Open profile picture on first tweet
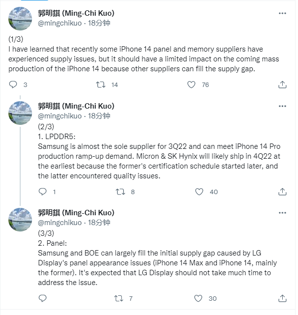 pyautogui.click(x=21, y=19)
